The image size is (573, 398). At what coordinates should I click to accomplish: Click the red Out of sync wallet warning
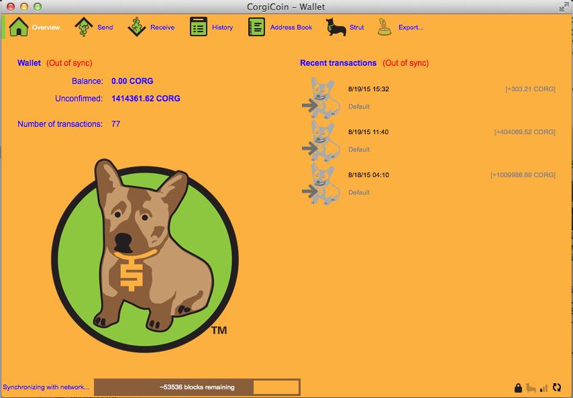point(69,63)
